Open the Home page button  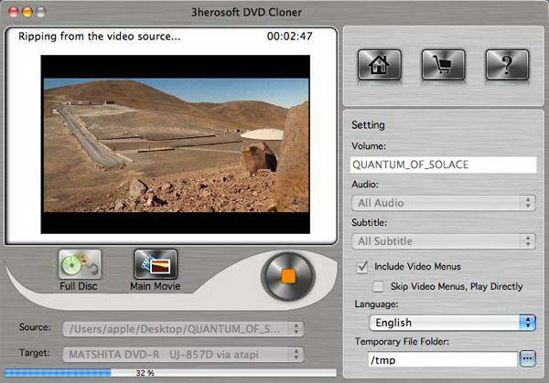(380, 65)
